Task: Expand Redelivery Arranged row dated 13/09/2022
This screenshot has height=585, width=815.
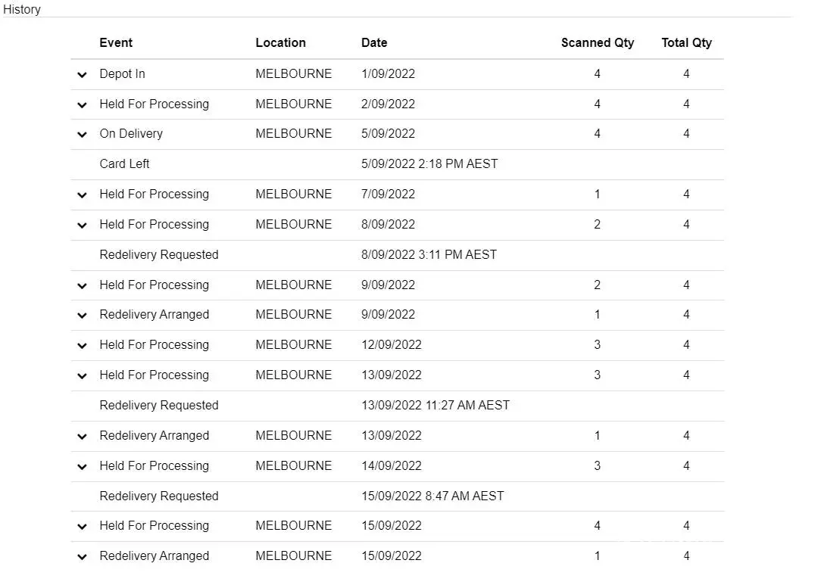Action: tap(82, 437)
